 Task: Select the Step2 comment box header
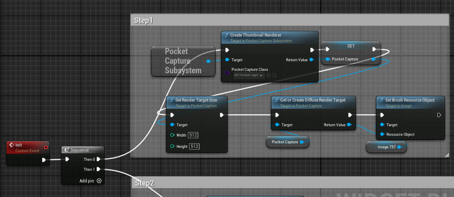click(x=293, y=183)
